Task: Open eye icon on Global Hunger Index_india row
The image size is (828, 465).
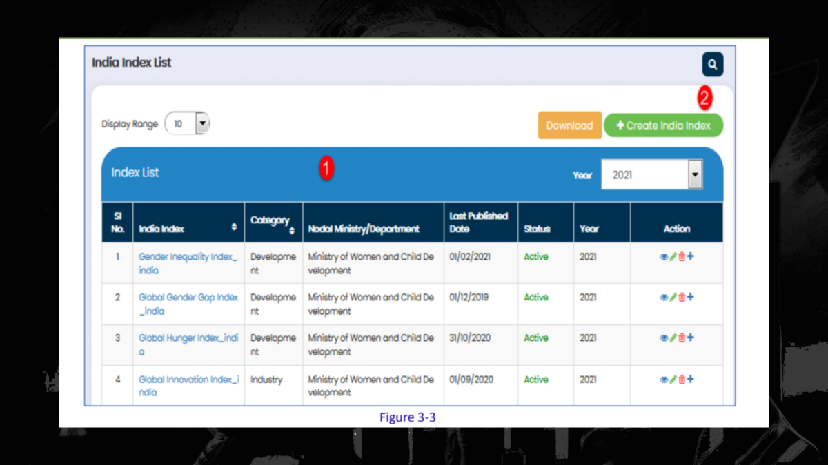Action: tap(664, 338)
